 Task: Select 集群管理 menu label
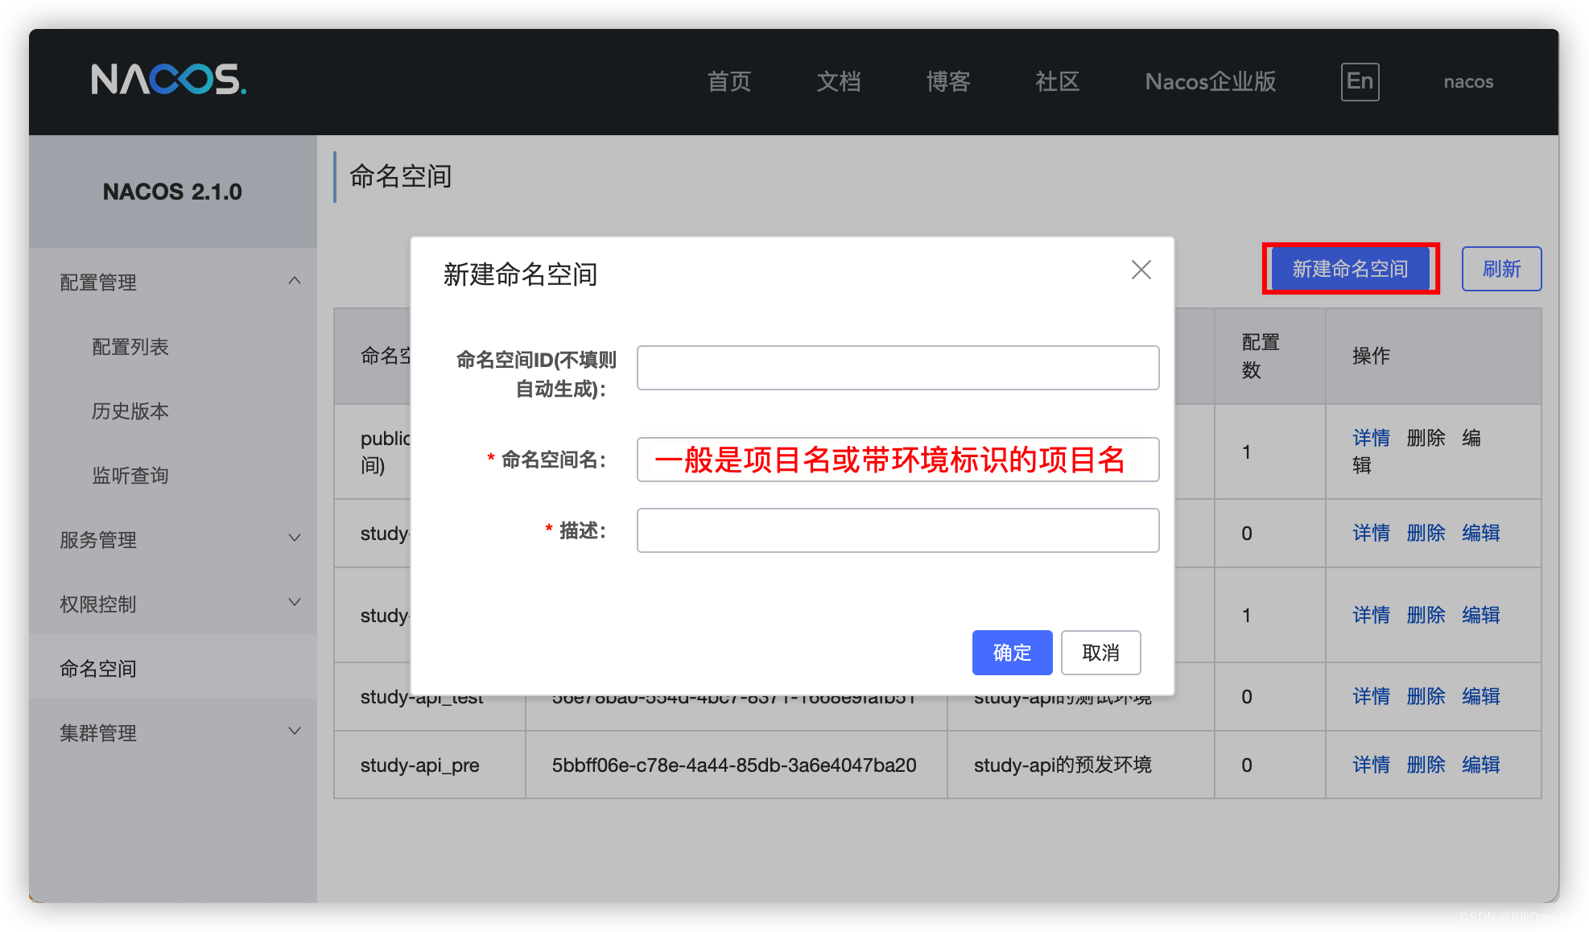point(98,733)
